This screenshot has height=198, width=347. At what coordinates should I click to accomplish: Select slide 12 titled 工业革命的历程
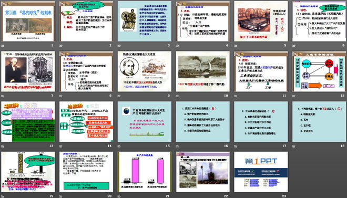[x=319, y=71]
